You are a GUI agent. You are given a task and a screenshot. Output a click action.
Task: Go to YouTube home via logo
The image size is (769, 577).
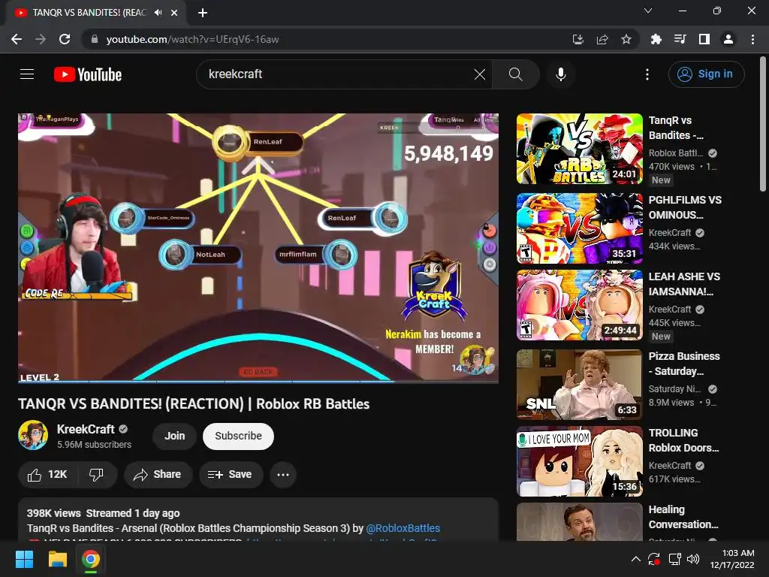point(88,74)
